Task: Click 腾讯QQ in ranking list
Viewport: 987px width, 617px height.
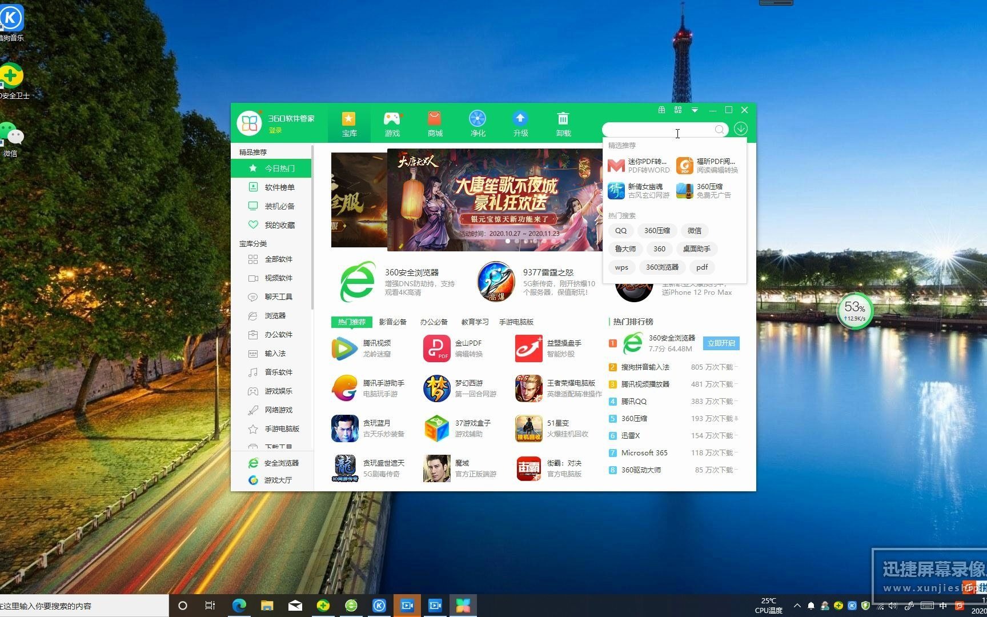Action: (x=633, y=402)
